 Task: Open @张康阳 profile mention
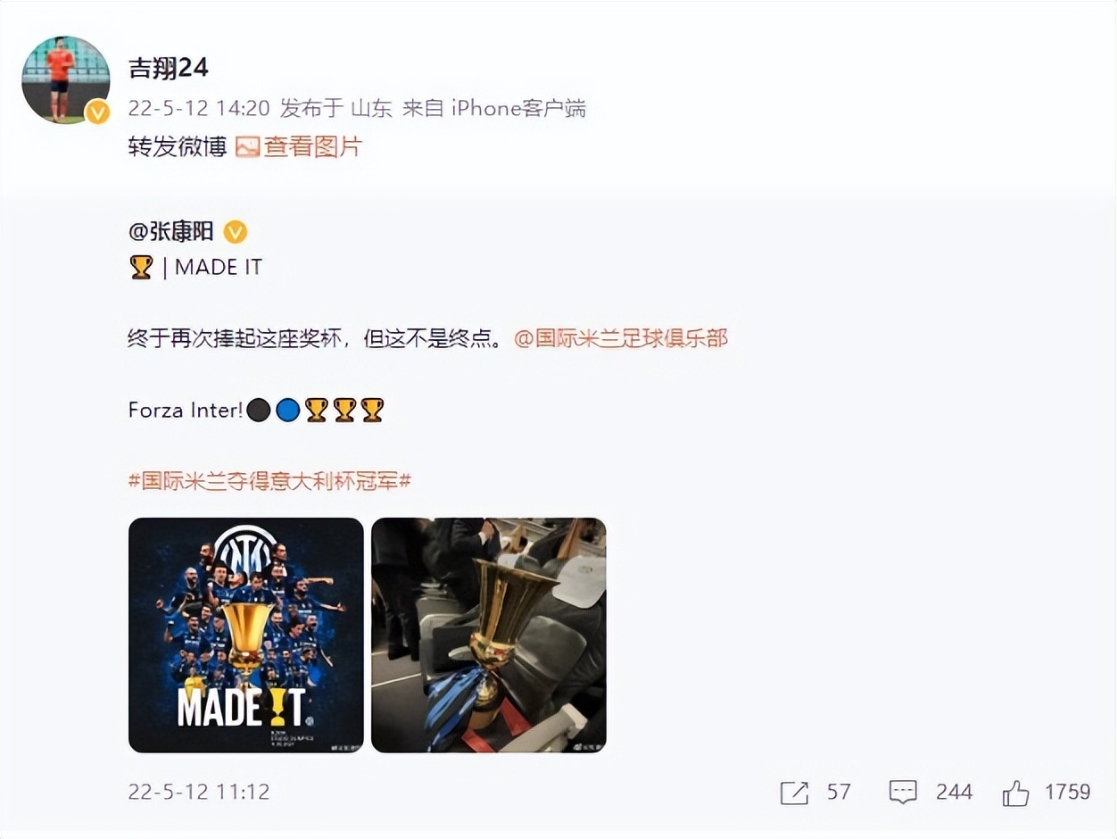coord(171,233)
